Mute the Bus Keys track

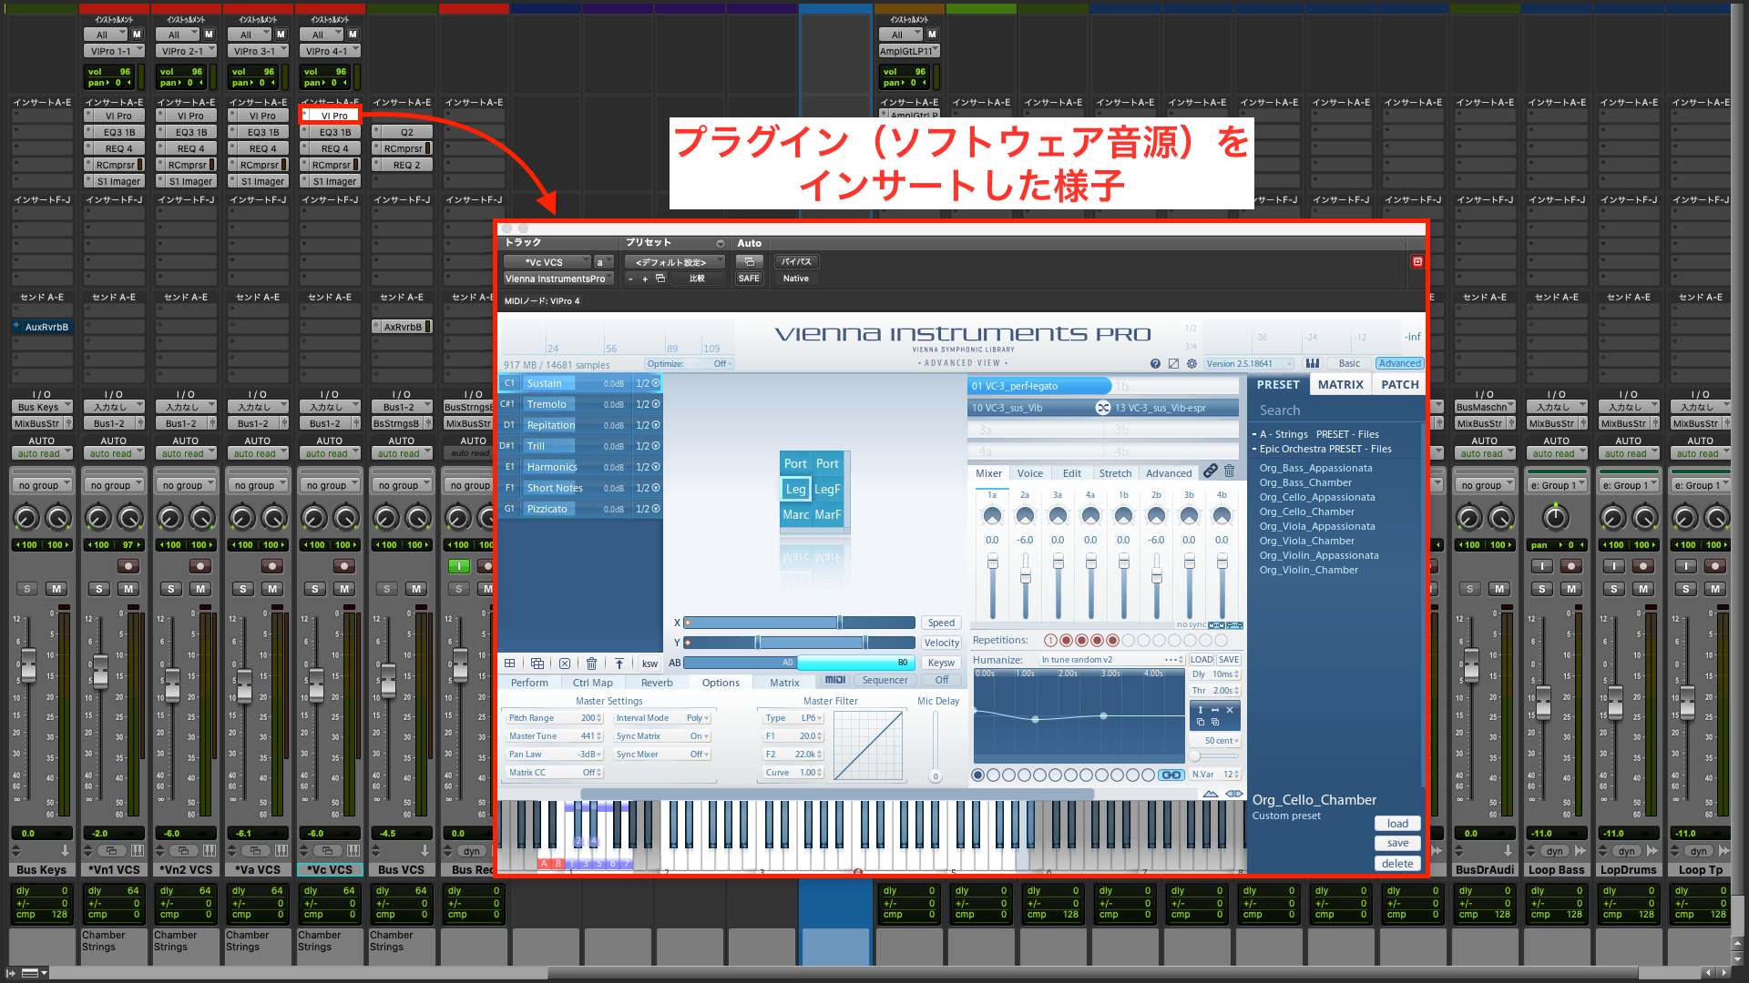(56, 589)
